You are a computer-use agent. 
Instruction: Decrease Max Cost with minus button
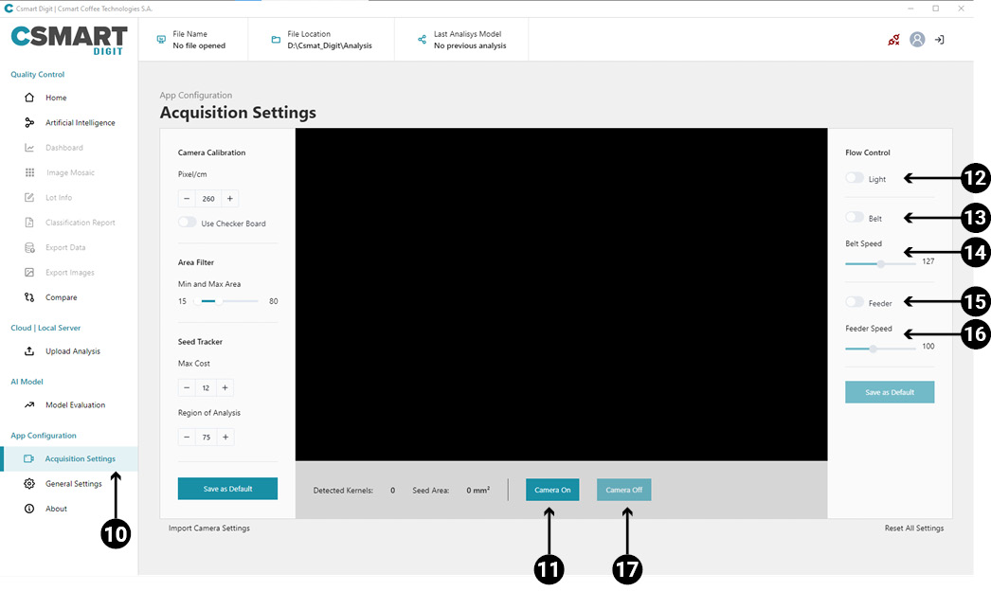tap(187, 387)
